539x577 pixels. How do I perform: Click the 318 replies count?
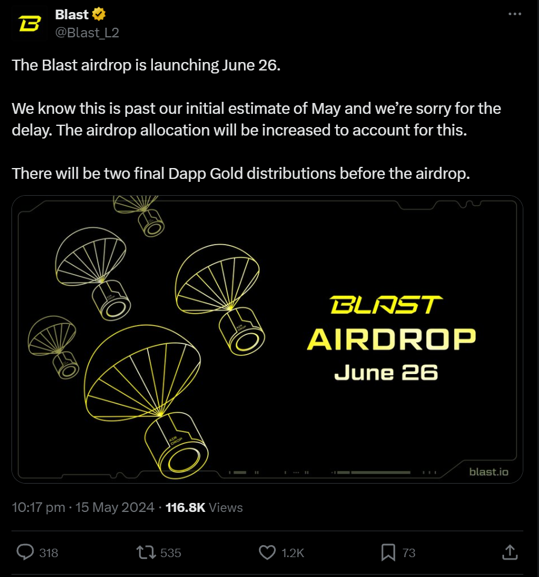(49, 553)
